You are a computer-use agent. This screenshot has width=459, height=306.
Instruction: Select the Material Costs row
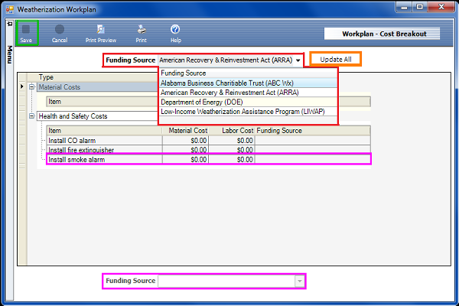tap(97, 87)
